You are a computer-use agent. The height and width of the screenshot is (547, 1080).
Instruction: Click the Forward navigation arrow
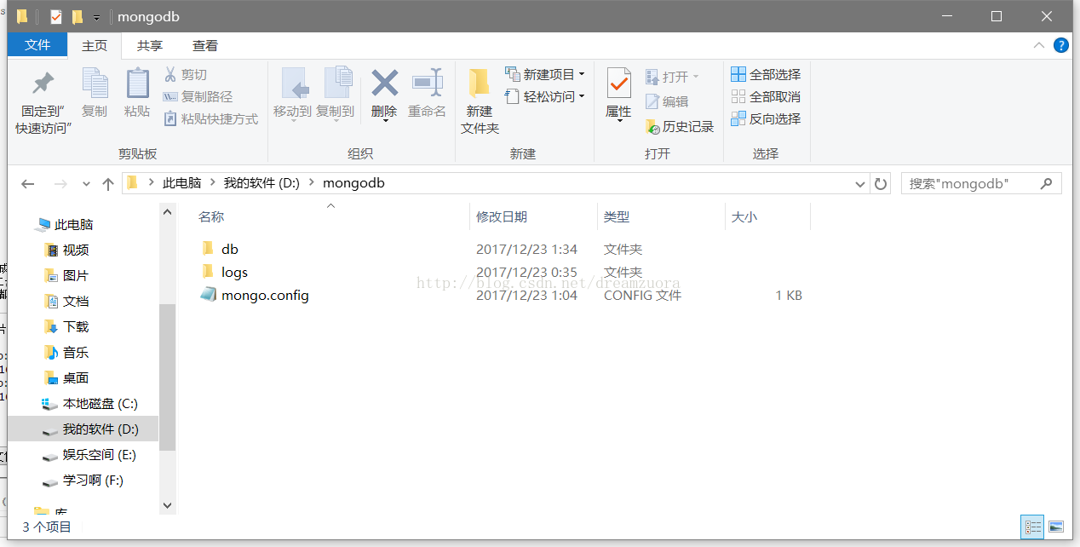[x=60, y=183]
